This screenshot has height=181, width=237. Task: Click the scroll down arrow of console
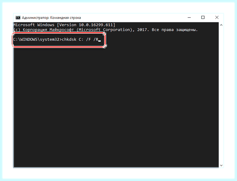coord(221,165)
